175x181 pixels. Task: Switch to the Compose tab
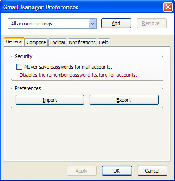(x=36, y=42)
